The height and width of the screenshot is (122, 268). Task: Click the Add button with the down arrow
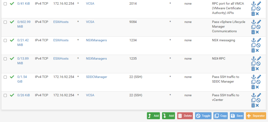pyautogui.click(x=168, y=116)
